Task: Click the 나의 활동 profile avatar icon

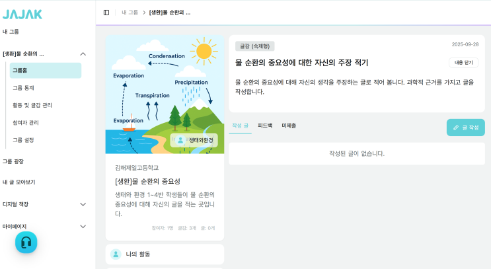Action: coord(116,254)
